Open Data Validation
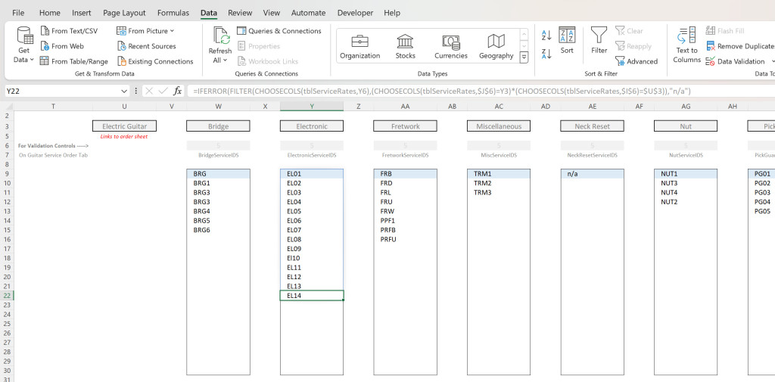The image size is (775, 382). coord(735,61)
